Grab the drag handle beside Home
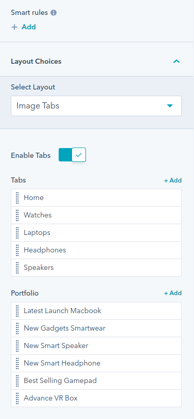 [x=17, y=198]
